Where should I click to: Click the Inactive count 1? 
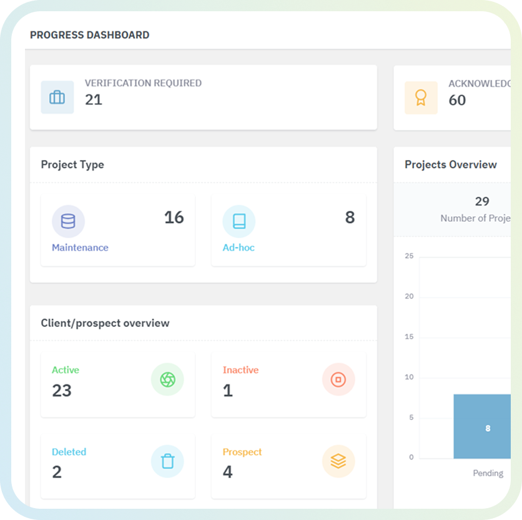[x=228, y=391]
